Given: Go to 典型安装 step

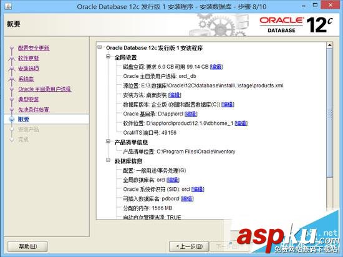Looking at the screenshot, I should [29, 99].
